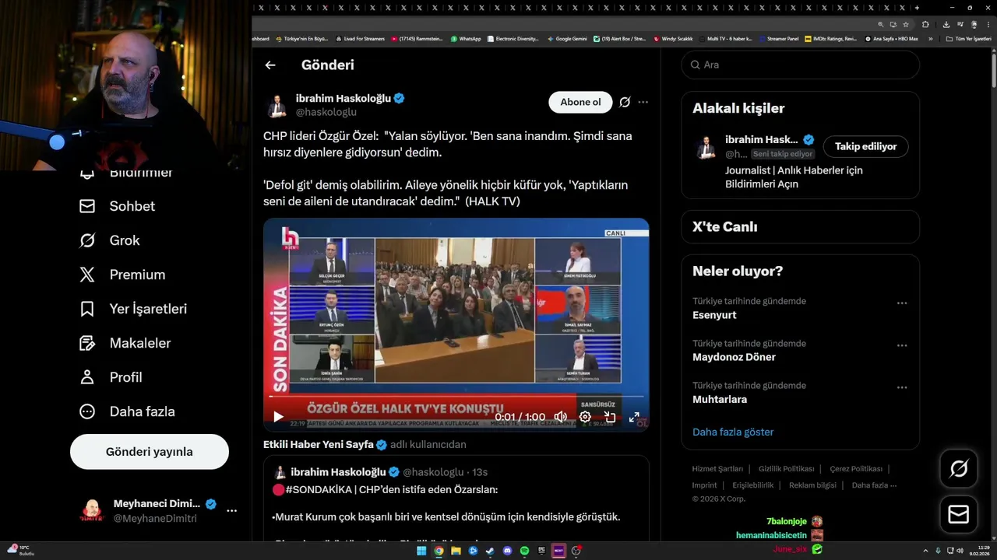This screenshot has width=997, height=560.
Task: Open the floating messages envelope button
Action: (x=959, y=515)
